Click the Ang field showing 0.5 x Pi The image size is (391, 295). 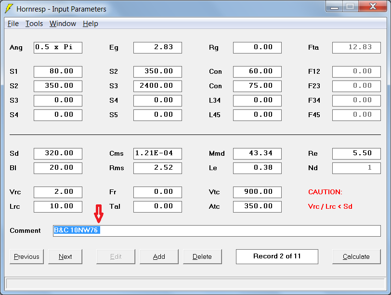(x=58, y=47)
